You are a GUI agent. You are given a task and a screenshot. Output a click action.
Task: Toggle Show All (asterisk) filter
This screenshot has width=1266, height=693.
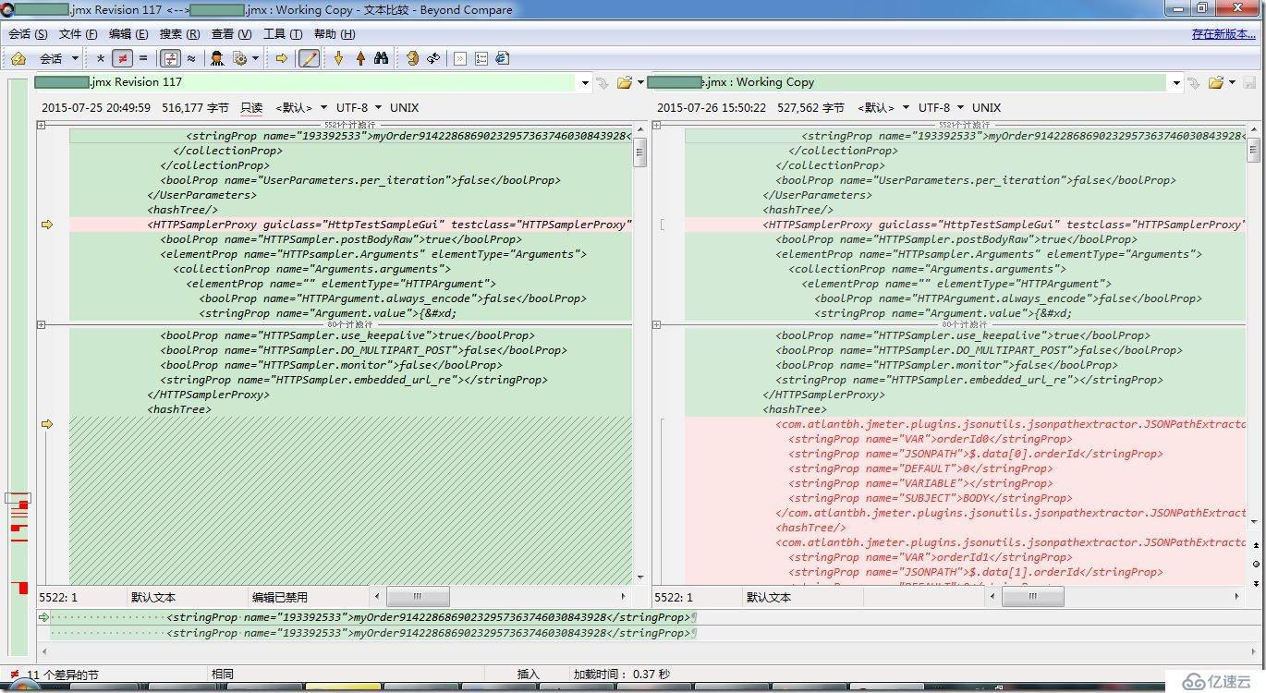point(101,58)
